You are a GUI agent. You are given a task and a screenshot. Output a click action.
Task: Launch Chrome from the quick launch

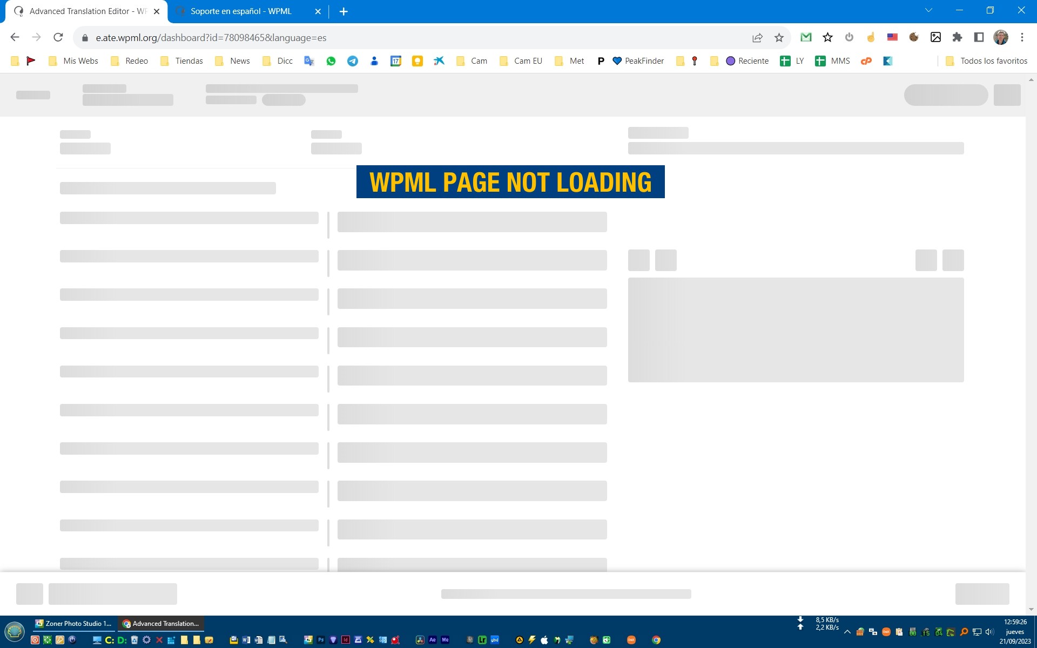click(656, 640)
